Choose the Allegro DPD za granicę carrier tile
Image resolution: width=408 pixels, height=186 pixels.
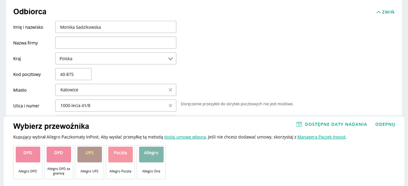(x=59, y=162)
